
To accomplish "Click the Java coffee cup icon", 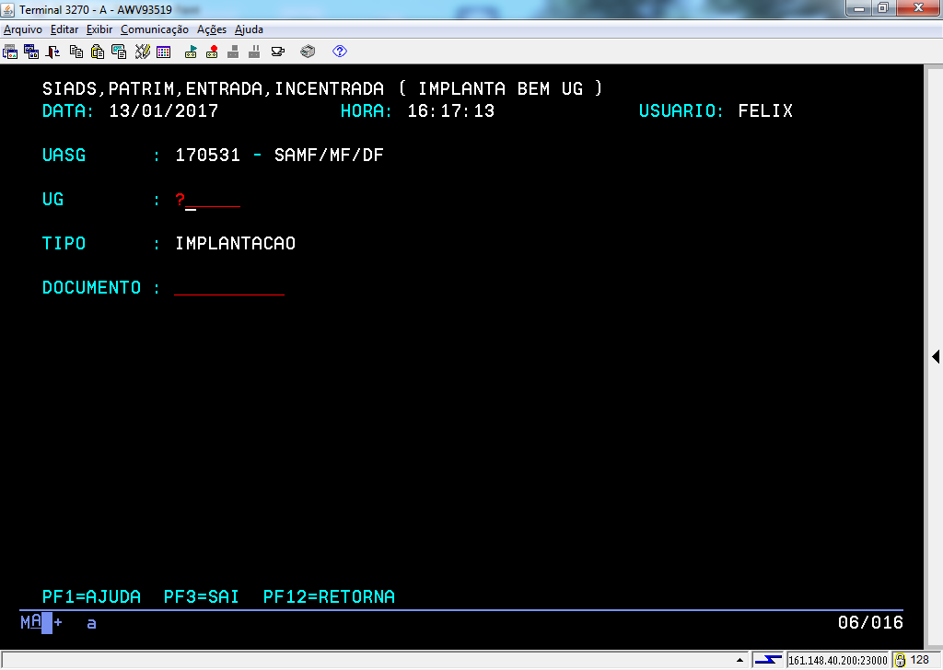I will tap(278, 52).
